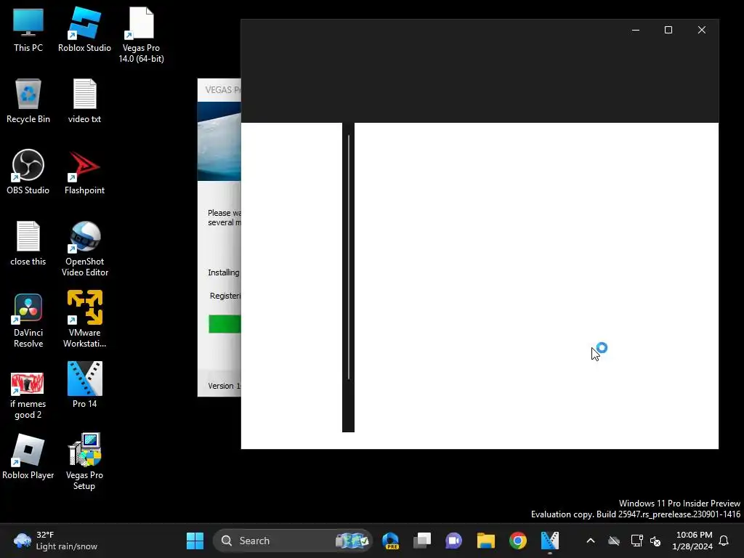Open the chat app on taskbar
This screenshot has height=558, width=744.
tap(453, 541)
